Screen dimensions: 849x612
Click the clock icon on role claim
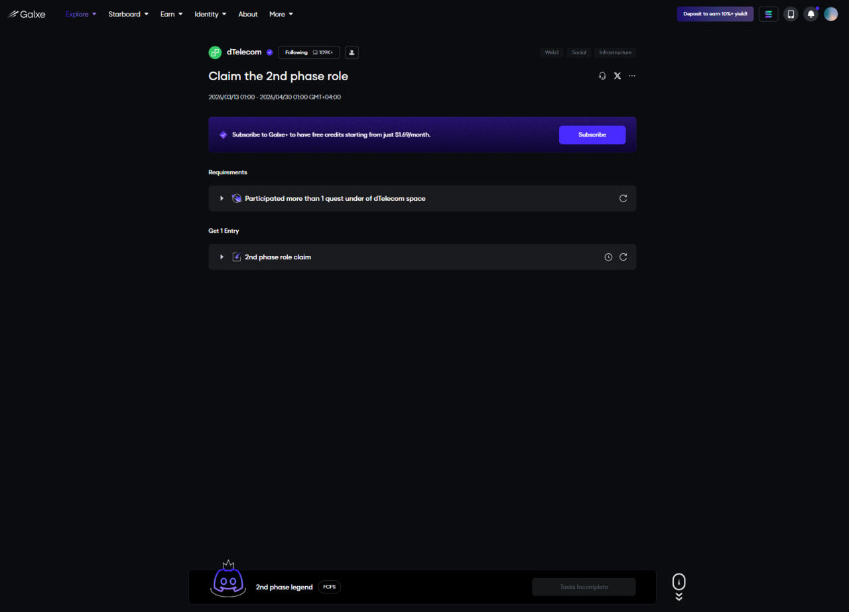click(x=608, y=257)
